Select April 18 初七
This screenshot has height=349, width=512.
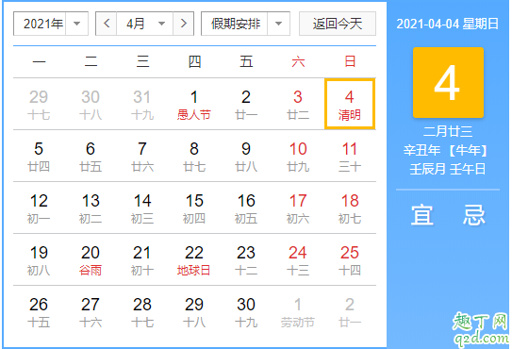tap(350, 208)
